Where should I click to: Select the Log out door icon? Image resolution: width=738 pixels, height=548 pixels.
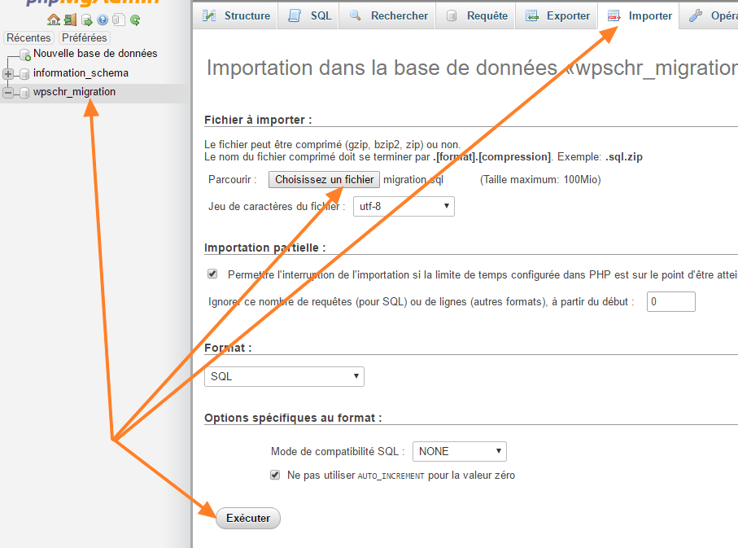[70, 20]
